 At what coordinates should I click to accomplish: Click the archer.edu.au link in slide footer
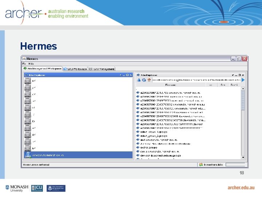point(241,188)
